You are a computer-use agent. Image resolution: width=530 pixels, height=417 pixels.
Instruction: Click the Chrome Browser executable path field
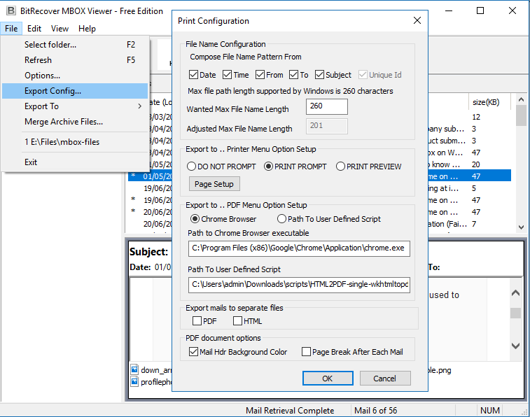tap(299, 248)
